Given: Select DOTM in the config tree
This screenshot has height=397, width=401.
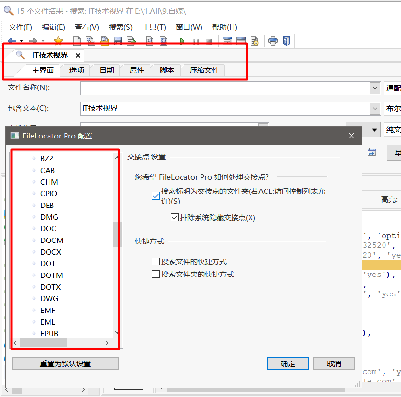Looking at the screenshot, I should [51, 276].
